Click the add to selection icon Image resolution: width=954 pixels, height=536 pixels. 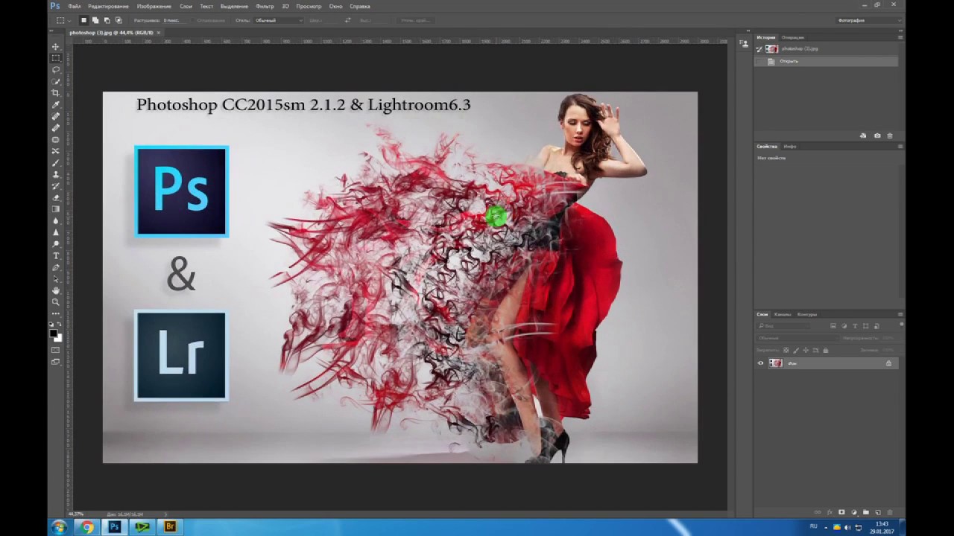95,20
